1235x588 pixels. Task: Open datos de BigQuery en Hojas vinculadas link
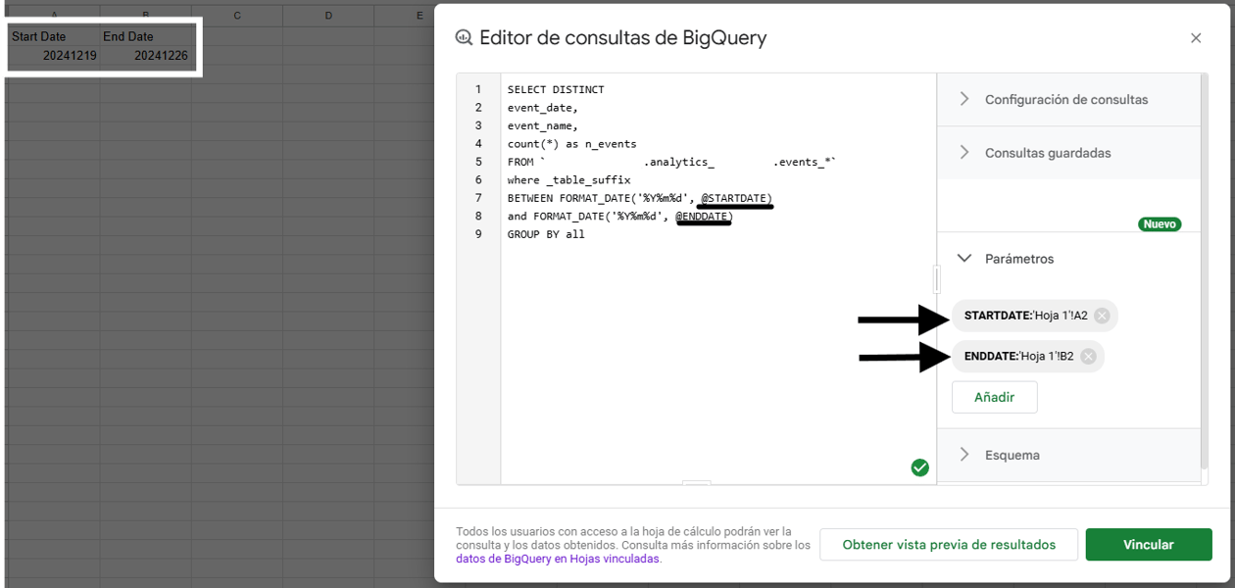(x=558, y=559)
